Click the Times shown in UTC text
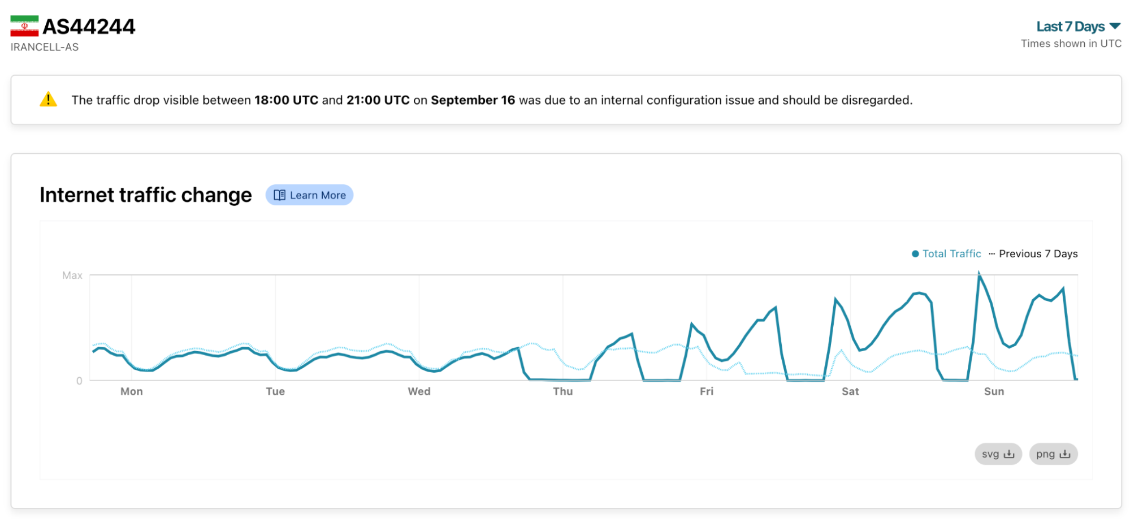Viewport: 1130px width, 522px height. (x=1071, y=44)
